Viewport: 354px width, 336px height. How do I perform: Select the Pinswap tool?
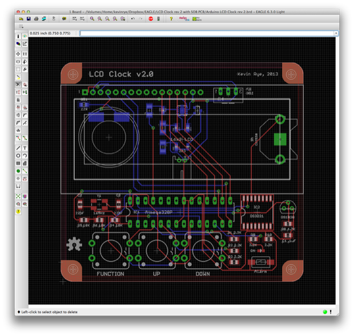tap(18, 92)
